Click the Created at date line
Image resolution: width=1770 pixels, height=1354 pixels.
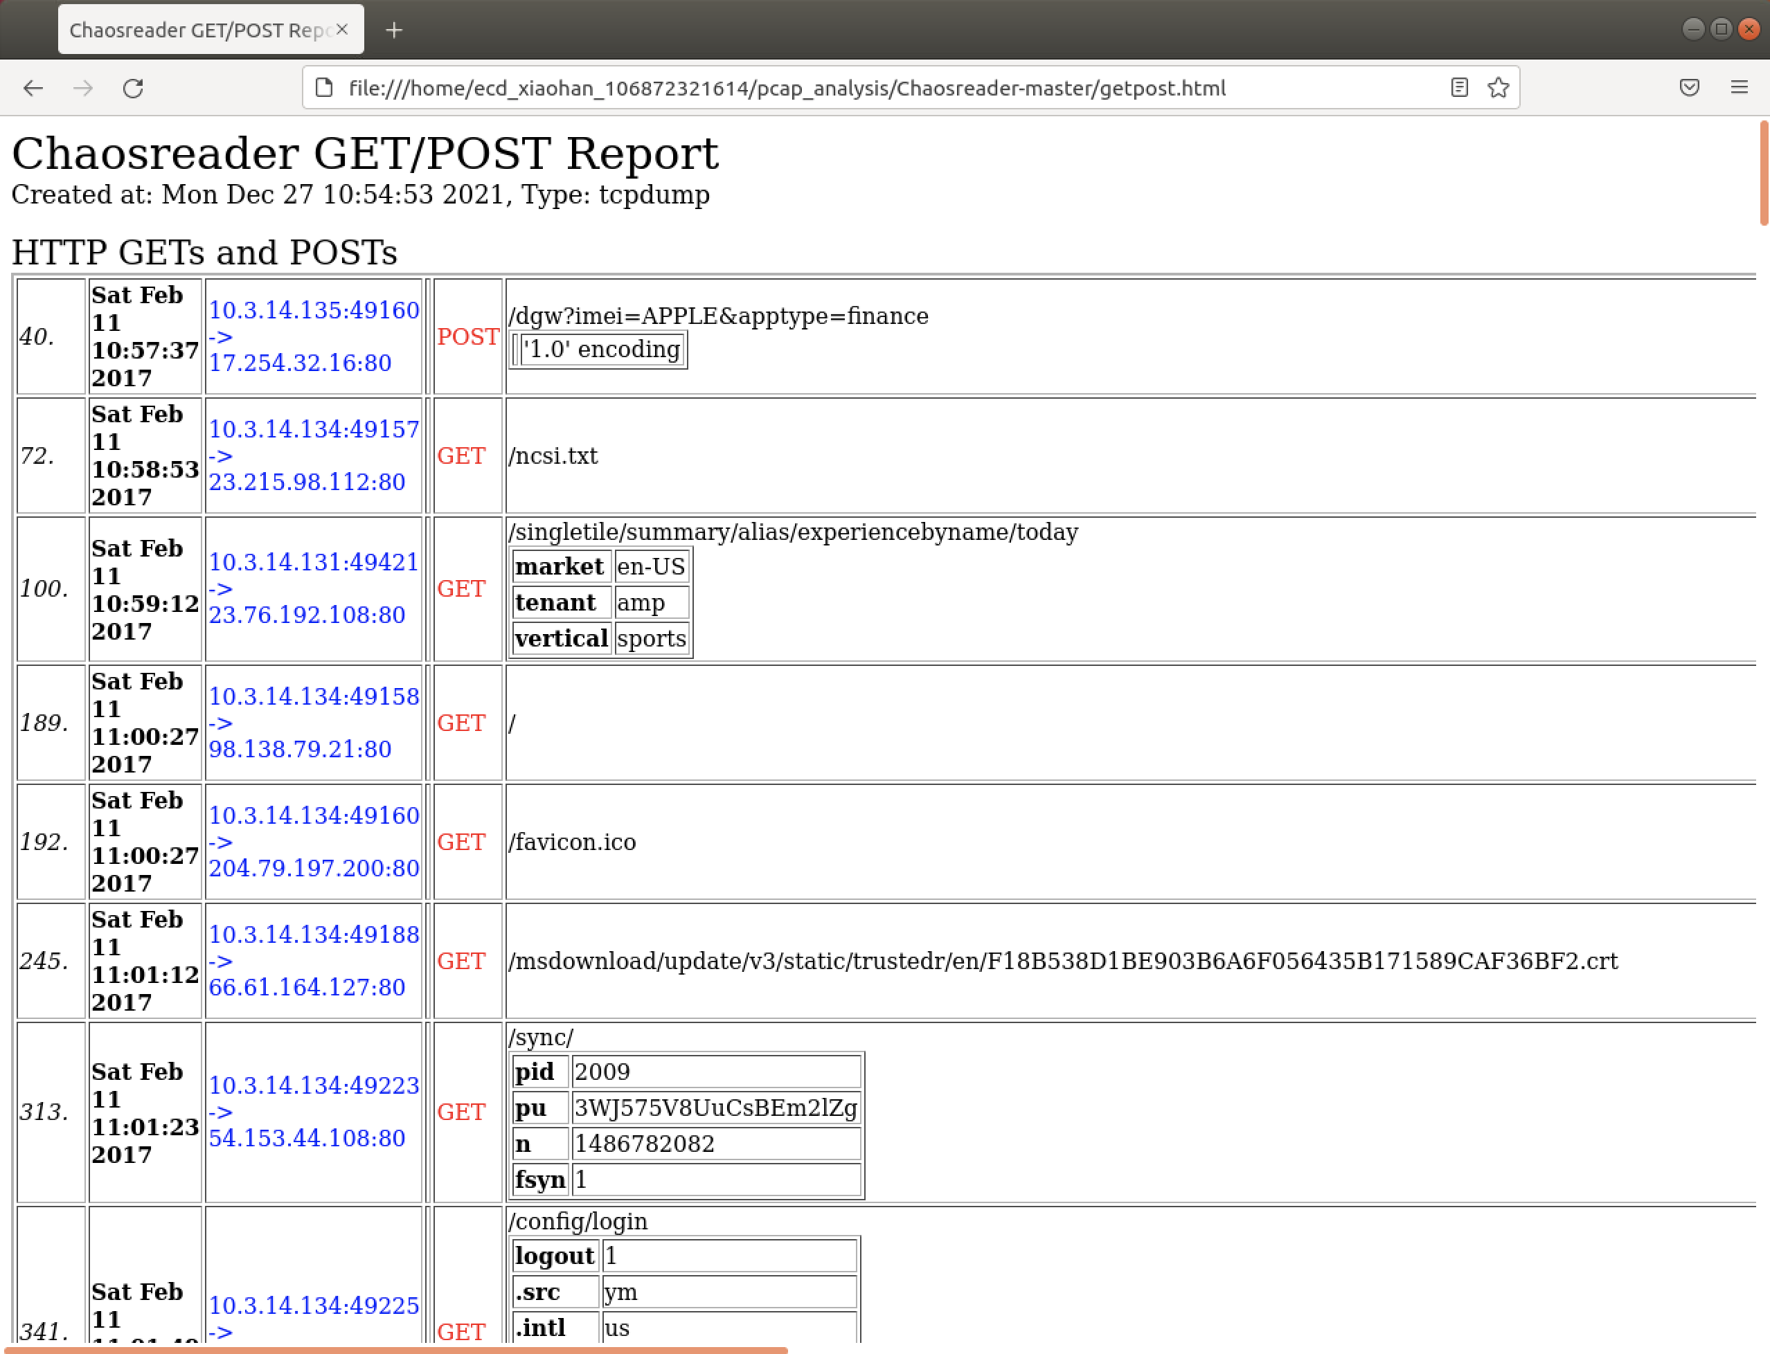(x=361, y=195)
